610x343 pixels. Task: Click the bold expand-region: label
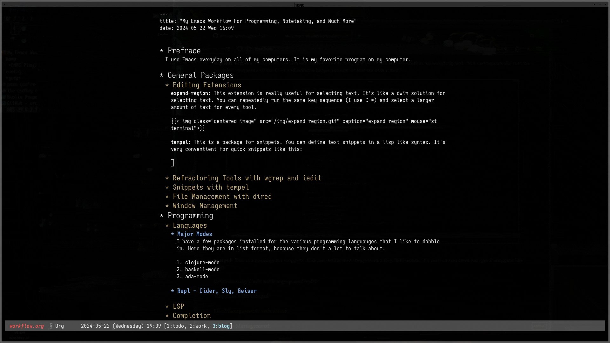click(191, 93)
